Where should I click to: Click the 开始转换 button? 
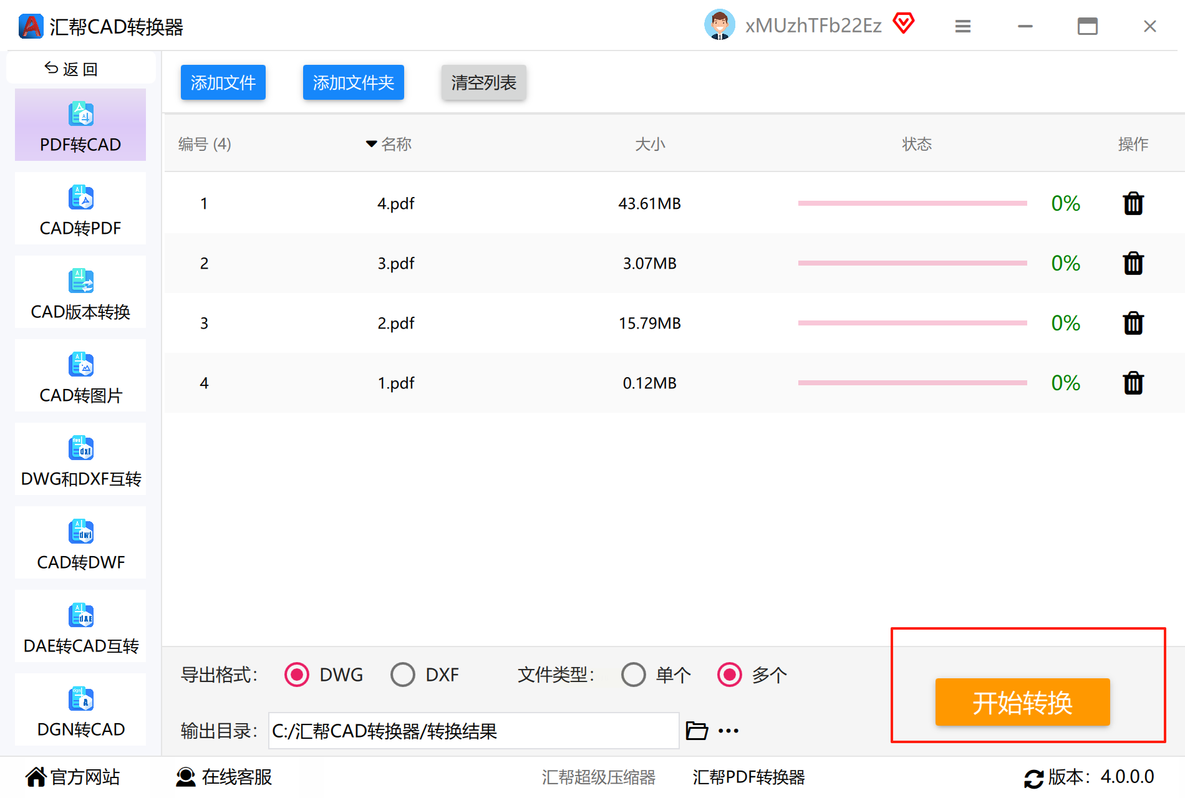pyautogui.click(x=1022, y=702)
